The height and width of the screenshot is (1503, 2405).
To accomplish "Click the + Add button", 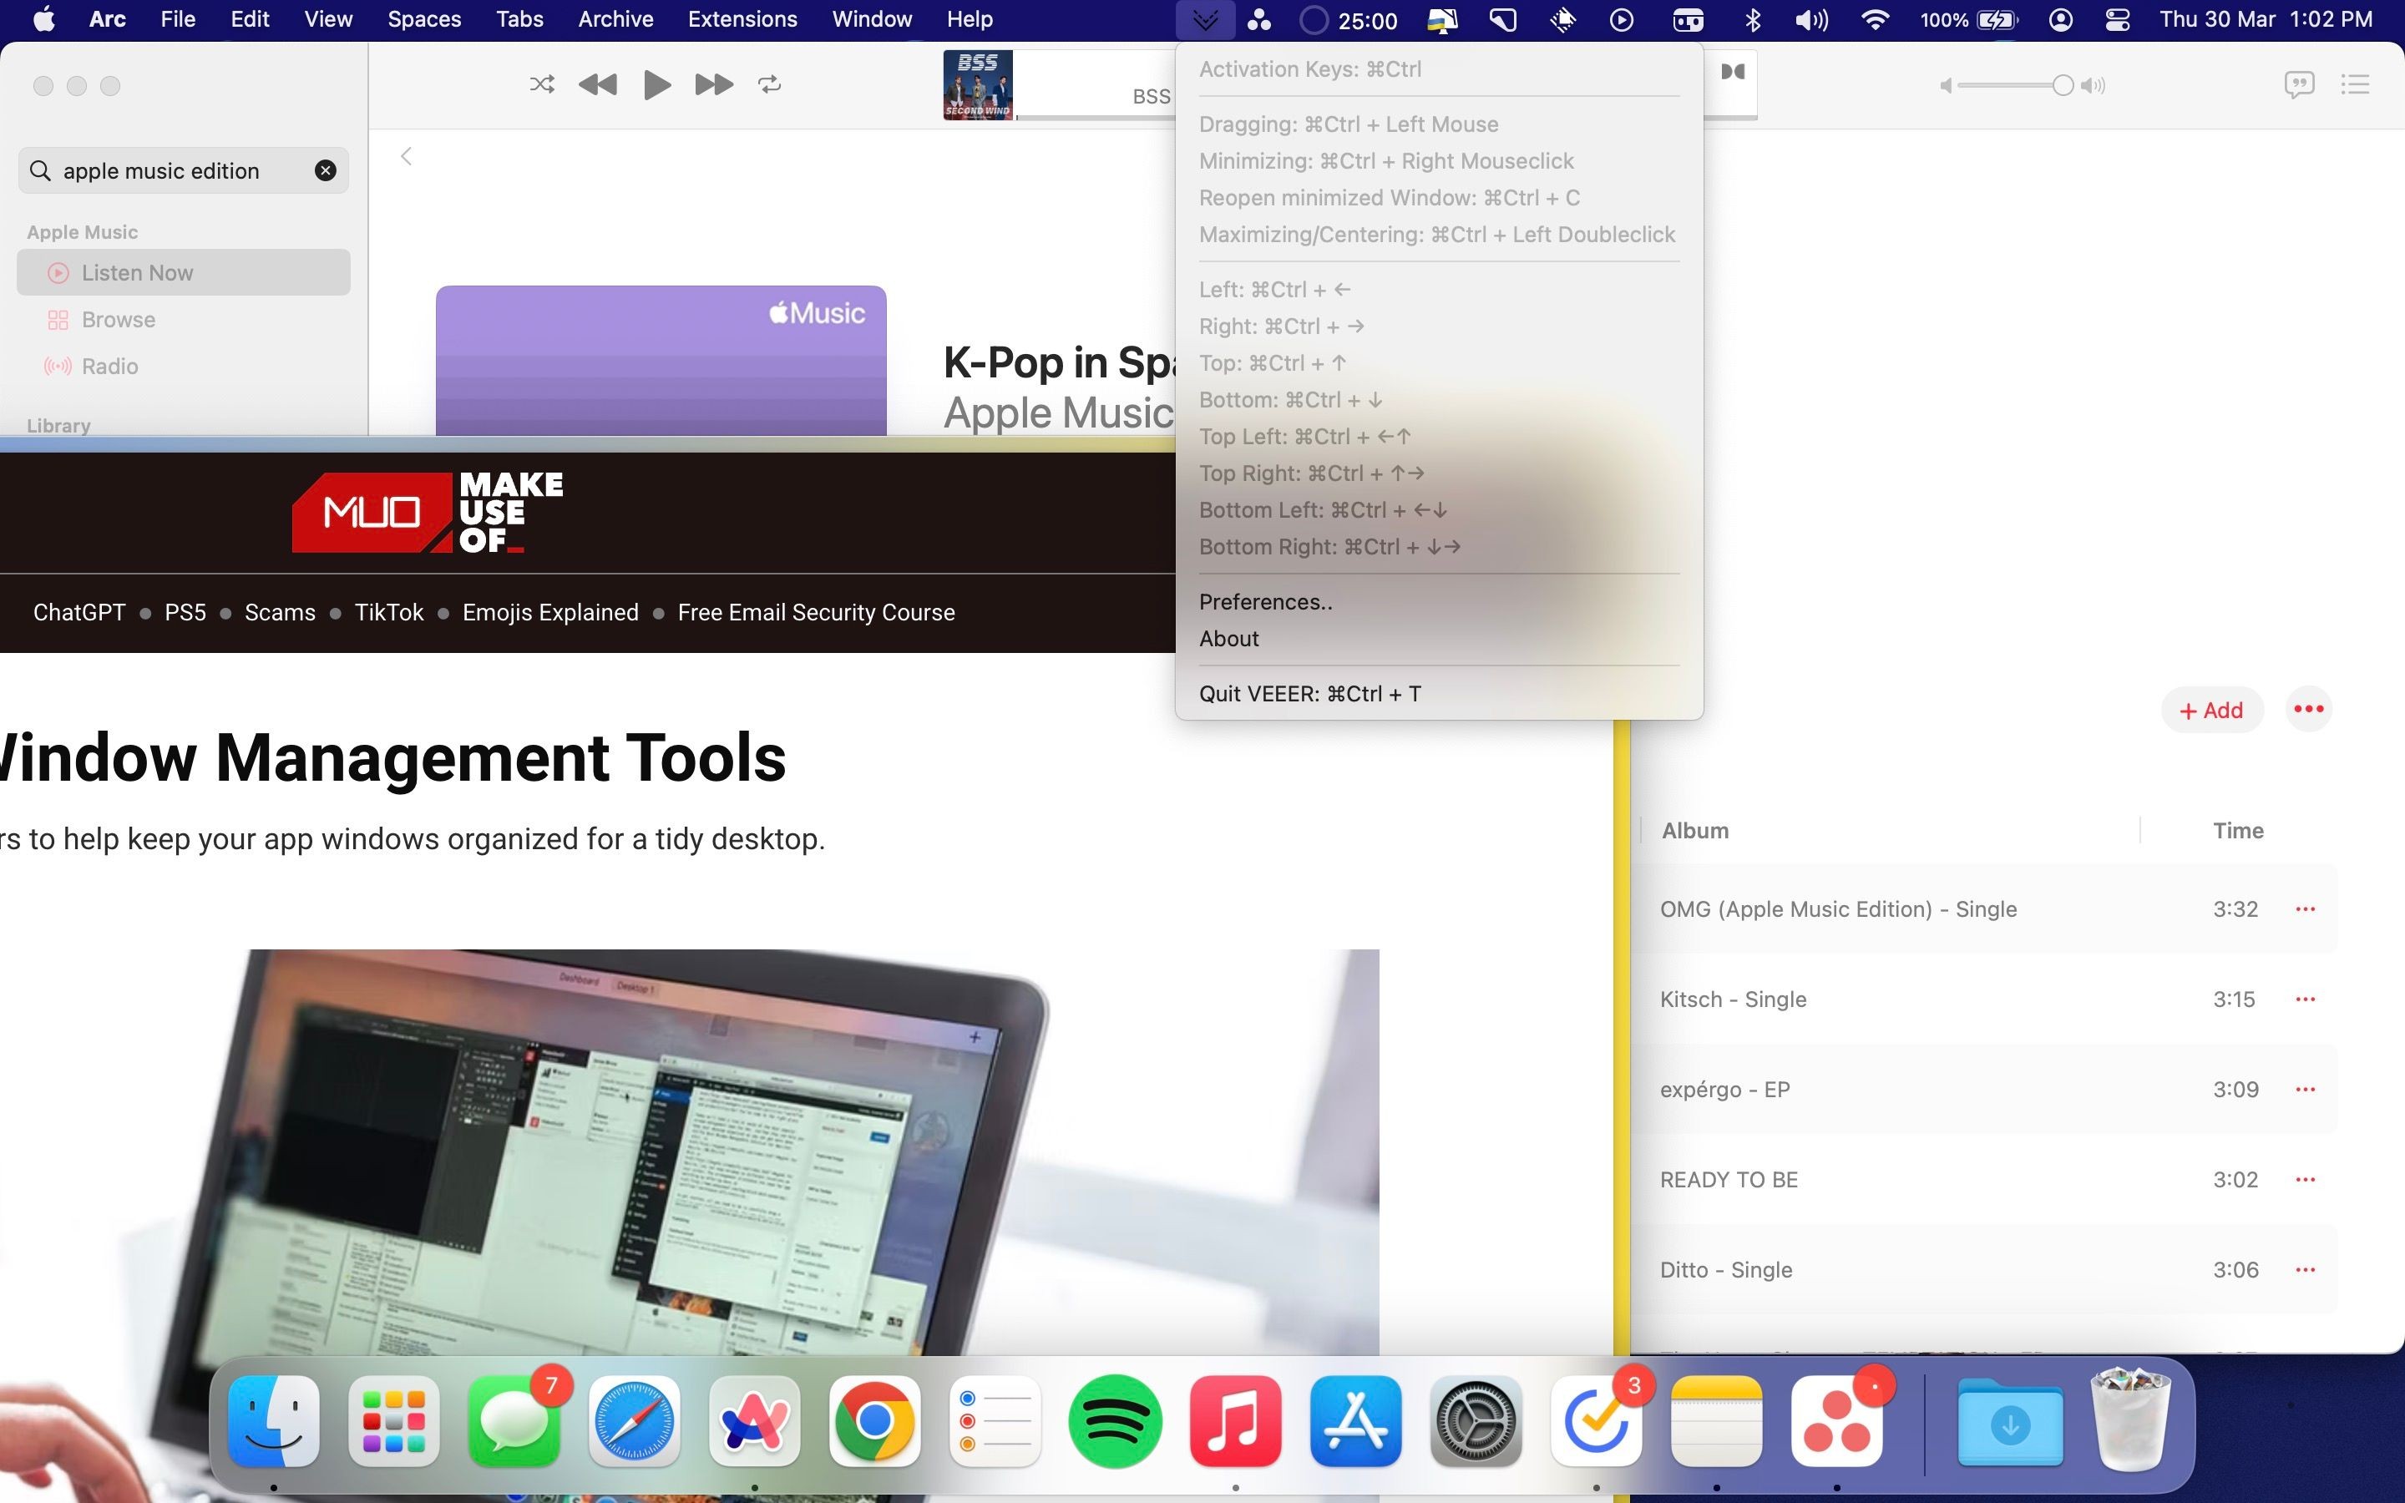I will point(2211,710).
